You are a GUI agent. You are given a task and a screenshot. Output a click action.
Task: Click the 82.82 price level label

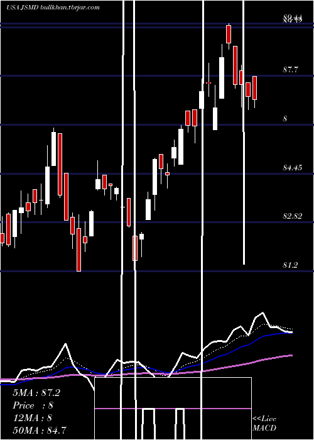click(x=293, y=216)
